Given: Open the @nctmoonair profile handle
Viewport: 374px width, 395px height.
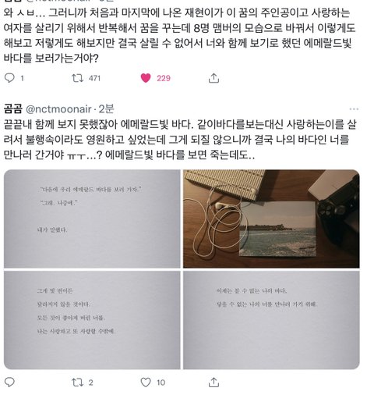Looking at the screenshot, I should click(58, 109).
